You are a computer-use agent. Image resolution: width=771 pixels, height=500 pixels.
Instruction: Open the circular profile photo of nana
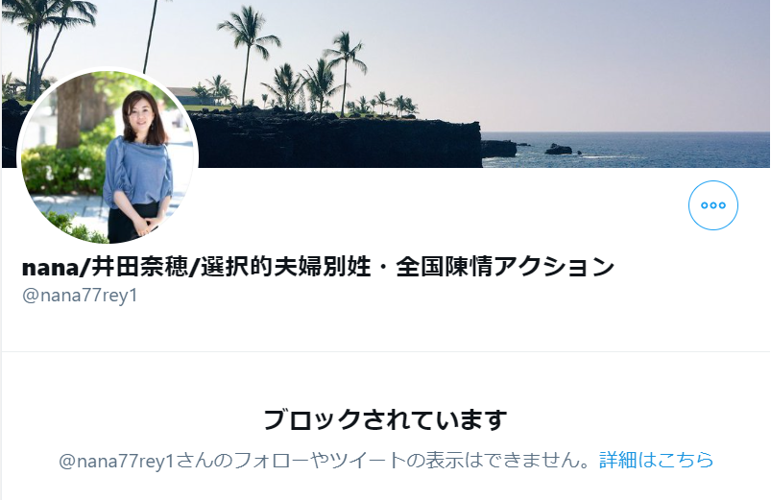point(108,156)
